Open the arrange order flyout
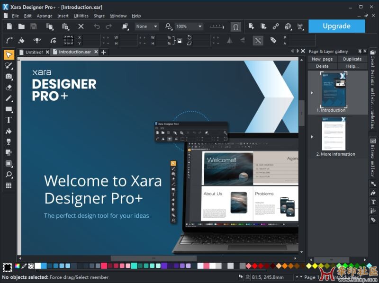 [125, 27]
